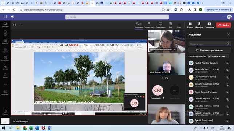Image resolution: width=234 pixels, height=131 pixels.
Task: Open the McAfee icon in the taskbar
Action: coord(43,128)
